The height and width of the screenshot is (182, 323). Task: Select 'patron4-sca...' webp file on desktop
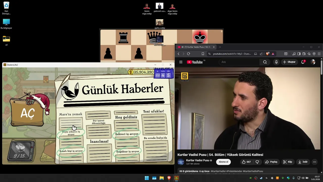point(159,8)
